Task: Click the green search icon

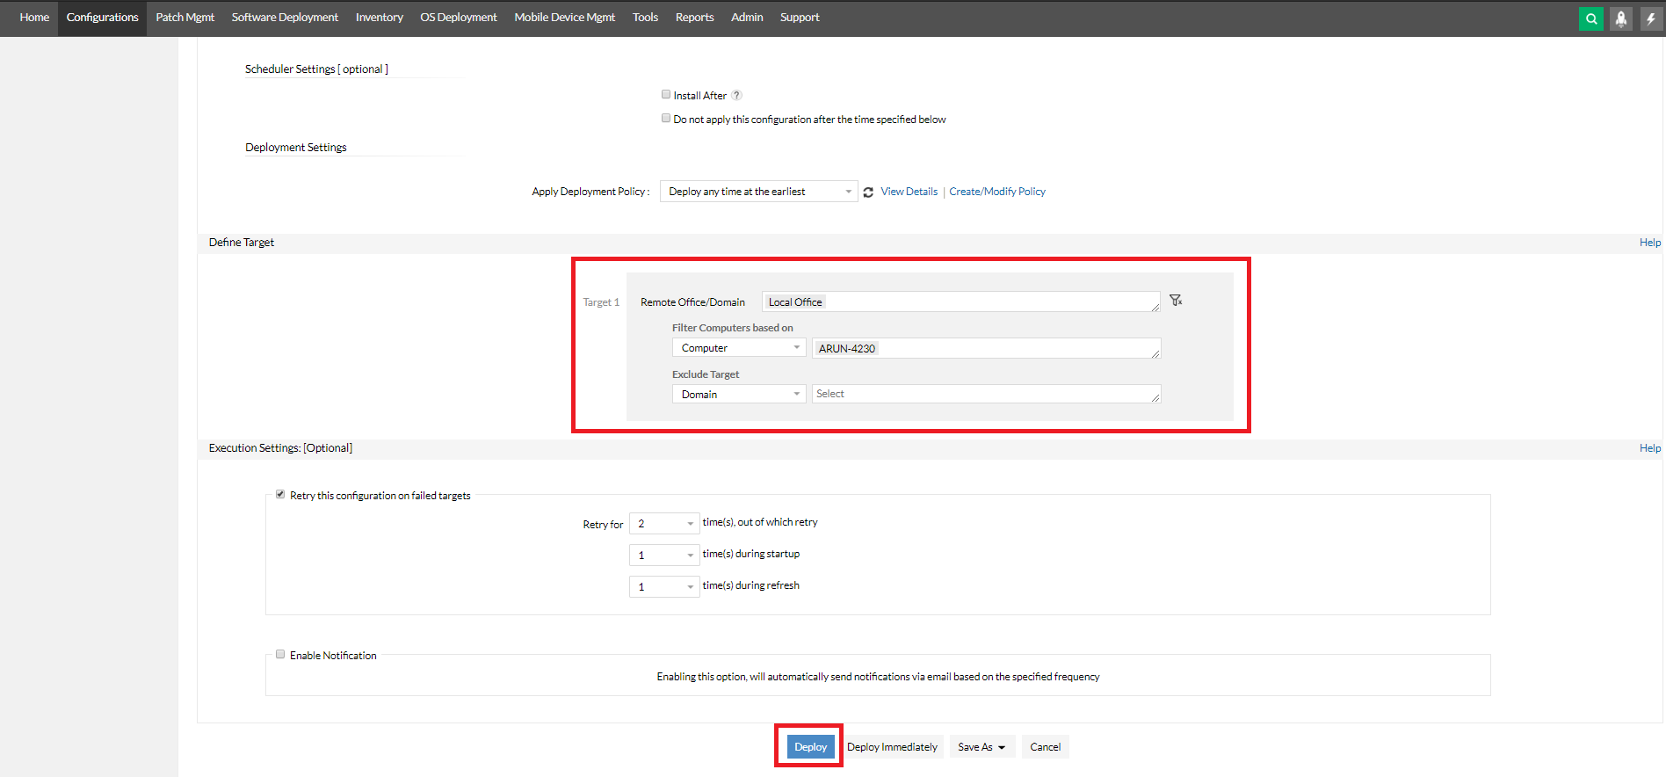Action: pos(1591,18)
